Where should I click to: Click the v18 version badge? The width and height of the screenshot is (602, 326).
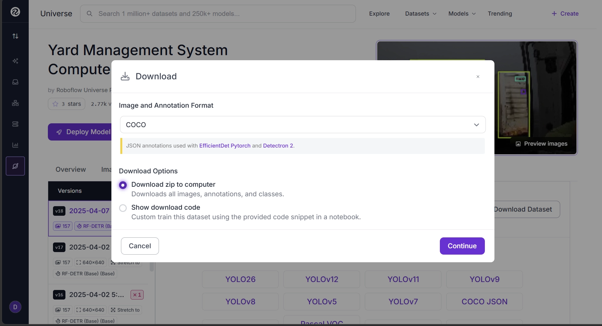coord(59,211)
